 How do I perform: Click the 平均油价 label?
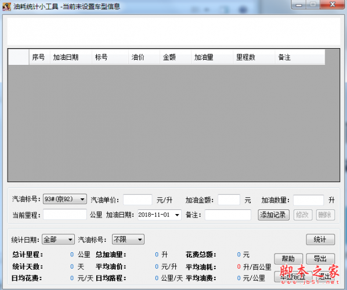111,267
